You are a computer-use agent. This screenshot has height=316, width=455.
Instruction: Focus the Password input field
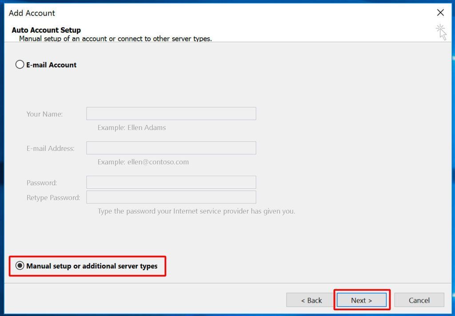pos(171,182)
